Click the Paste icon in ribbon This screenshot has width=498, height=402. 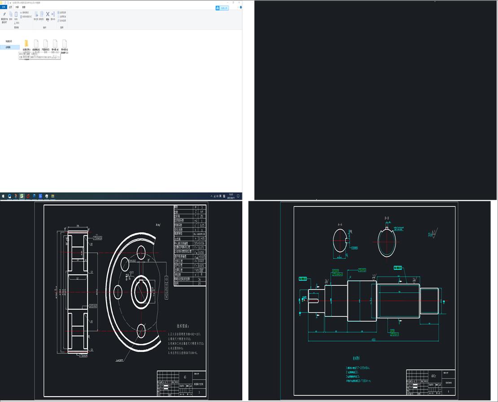16,16
